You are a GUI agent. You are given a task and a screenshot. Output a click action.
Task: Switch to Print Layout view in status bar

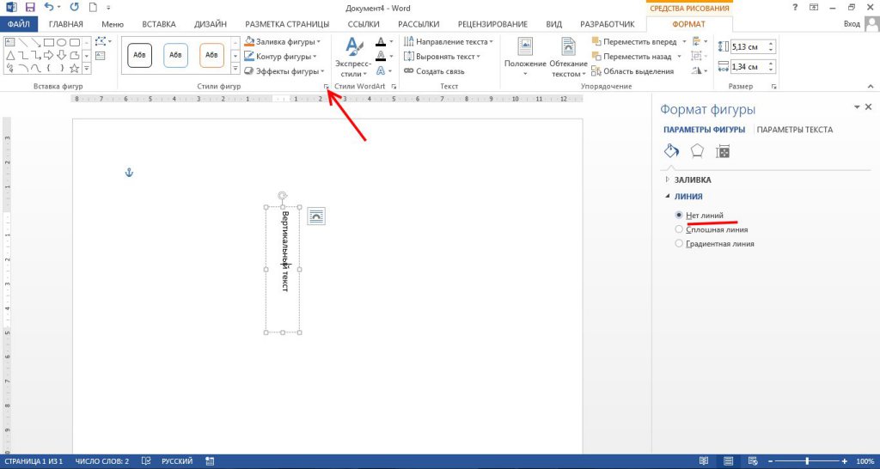(x=728, y=461)
